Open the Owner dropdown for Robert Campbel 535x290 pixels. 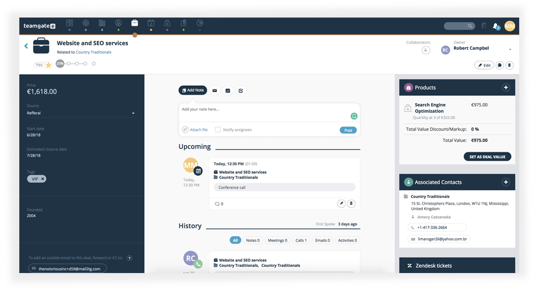pos(510,50)
